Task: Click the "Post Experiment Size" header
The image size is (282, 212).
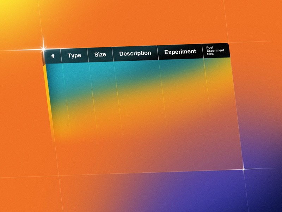Action: pos(215,50)
